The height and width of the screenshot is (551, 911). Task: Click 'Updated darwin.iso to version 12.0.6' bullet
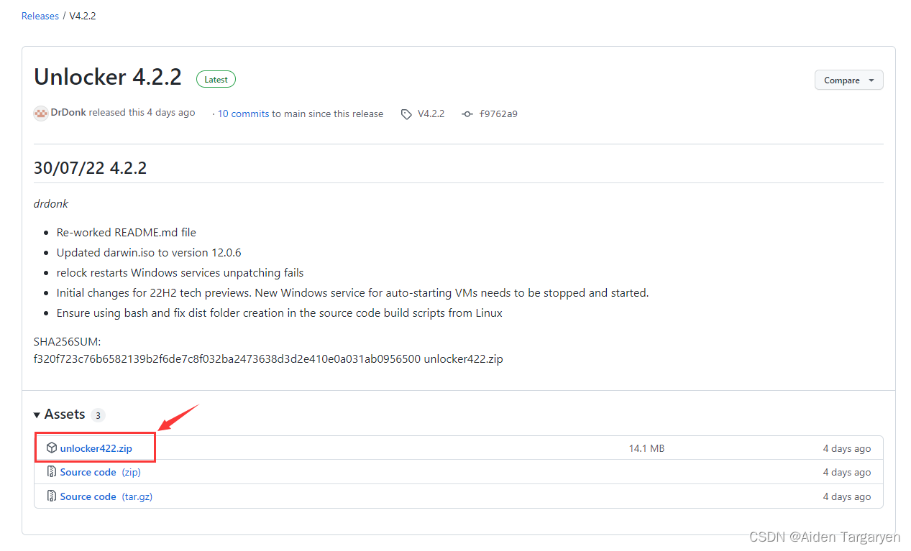tap(149, 252)
